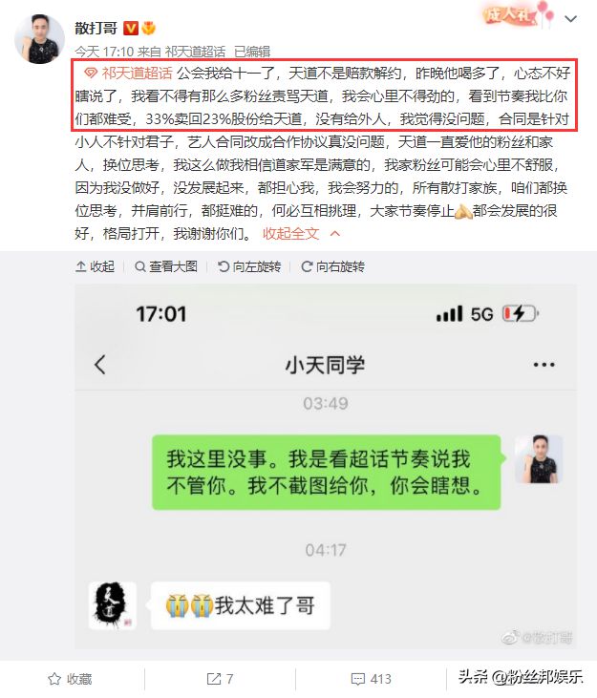Rotate image right with 向右旋转
The width and height of the screenshot is (597, 698).
pos(333,266)
